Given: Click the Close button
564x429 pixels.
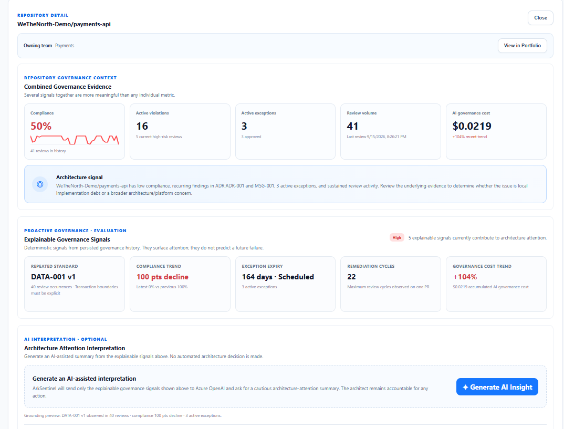Looking at the screenshot, I should tap(540, 18).
